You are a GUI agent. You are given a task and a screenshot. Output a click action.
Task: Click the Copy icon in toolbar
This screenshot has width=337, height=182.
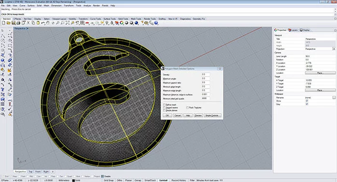(33, 23)
